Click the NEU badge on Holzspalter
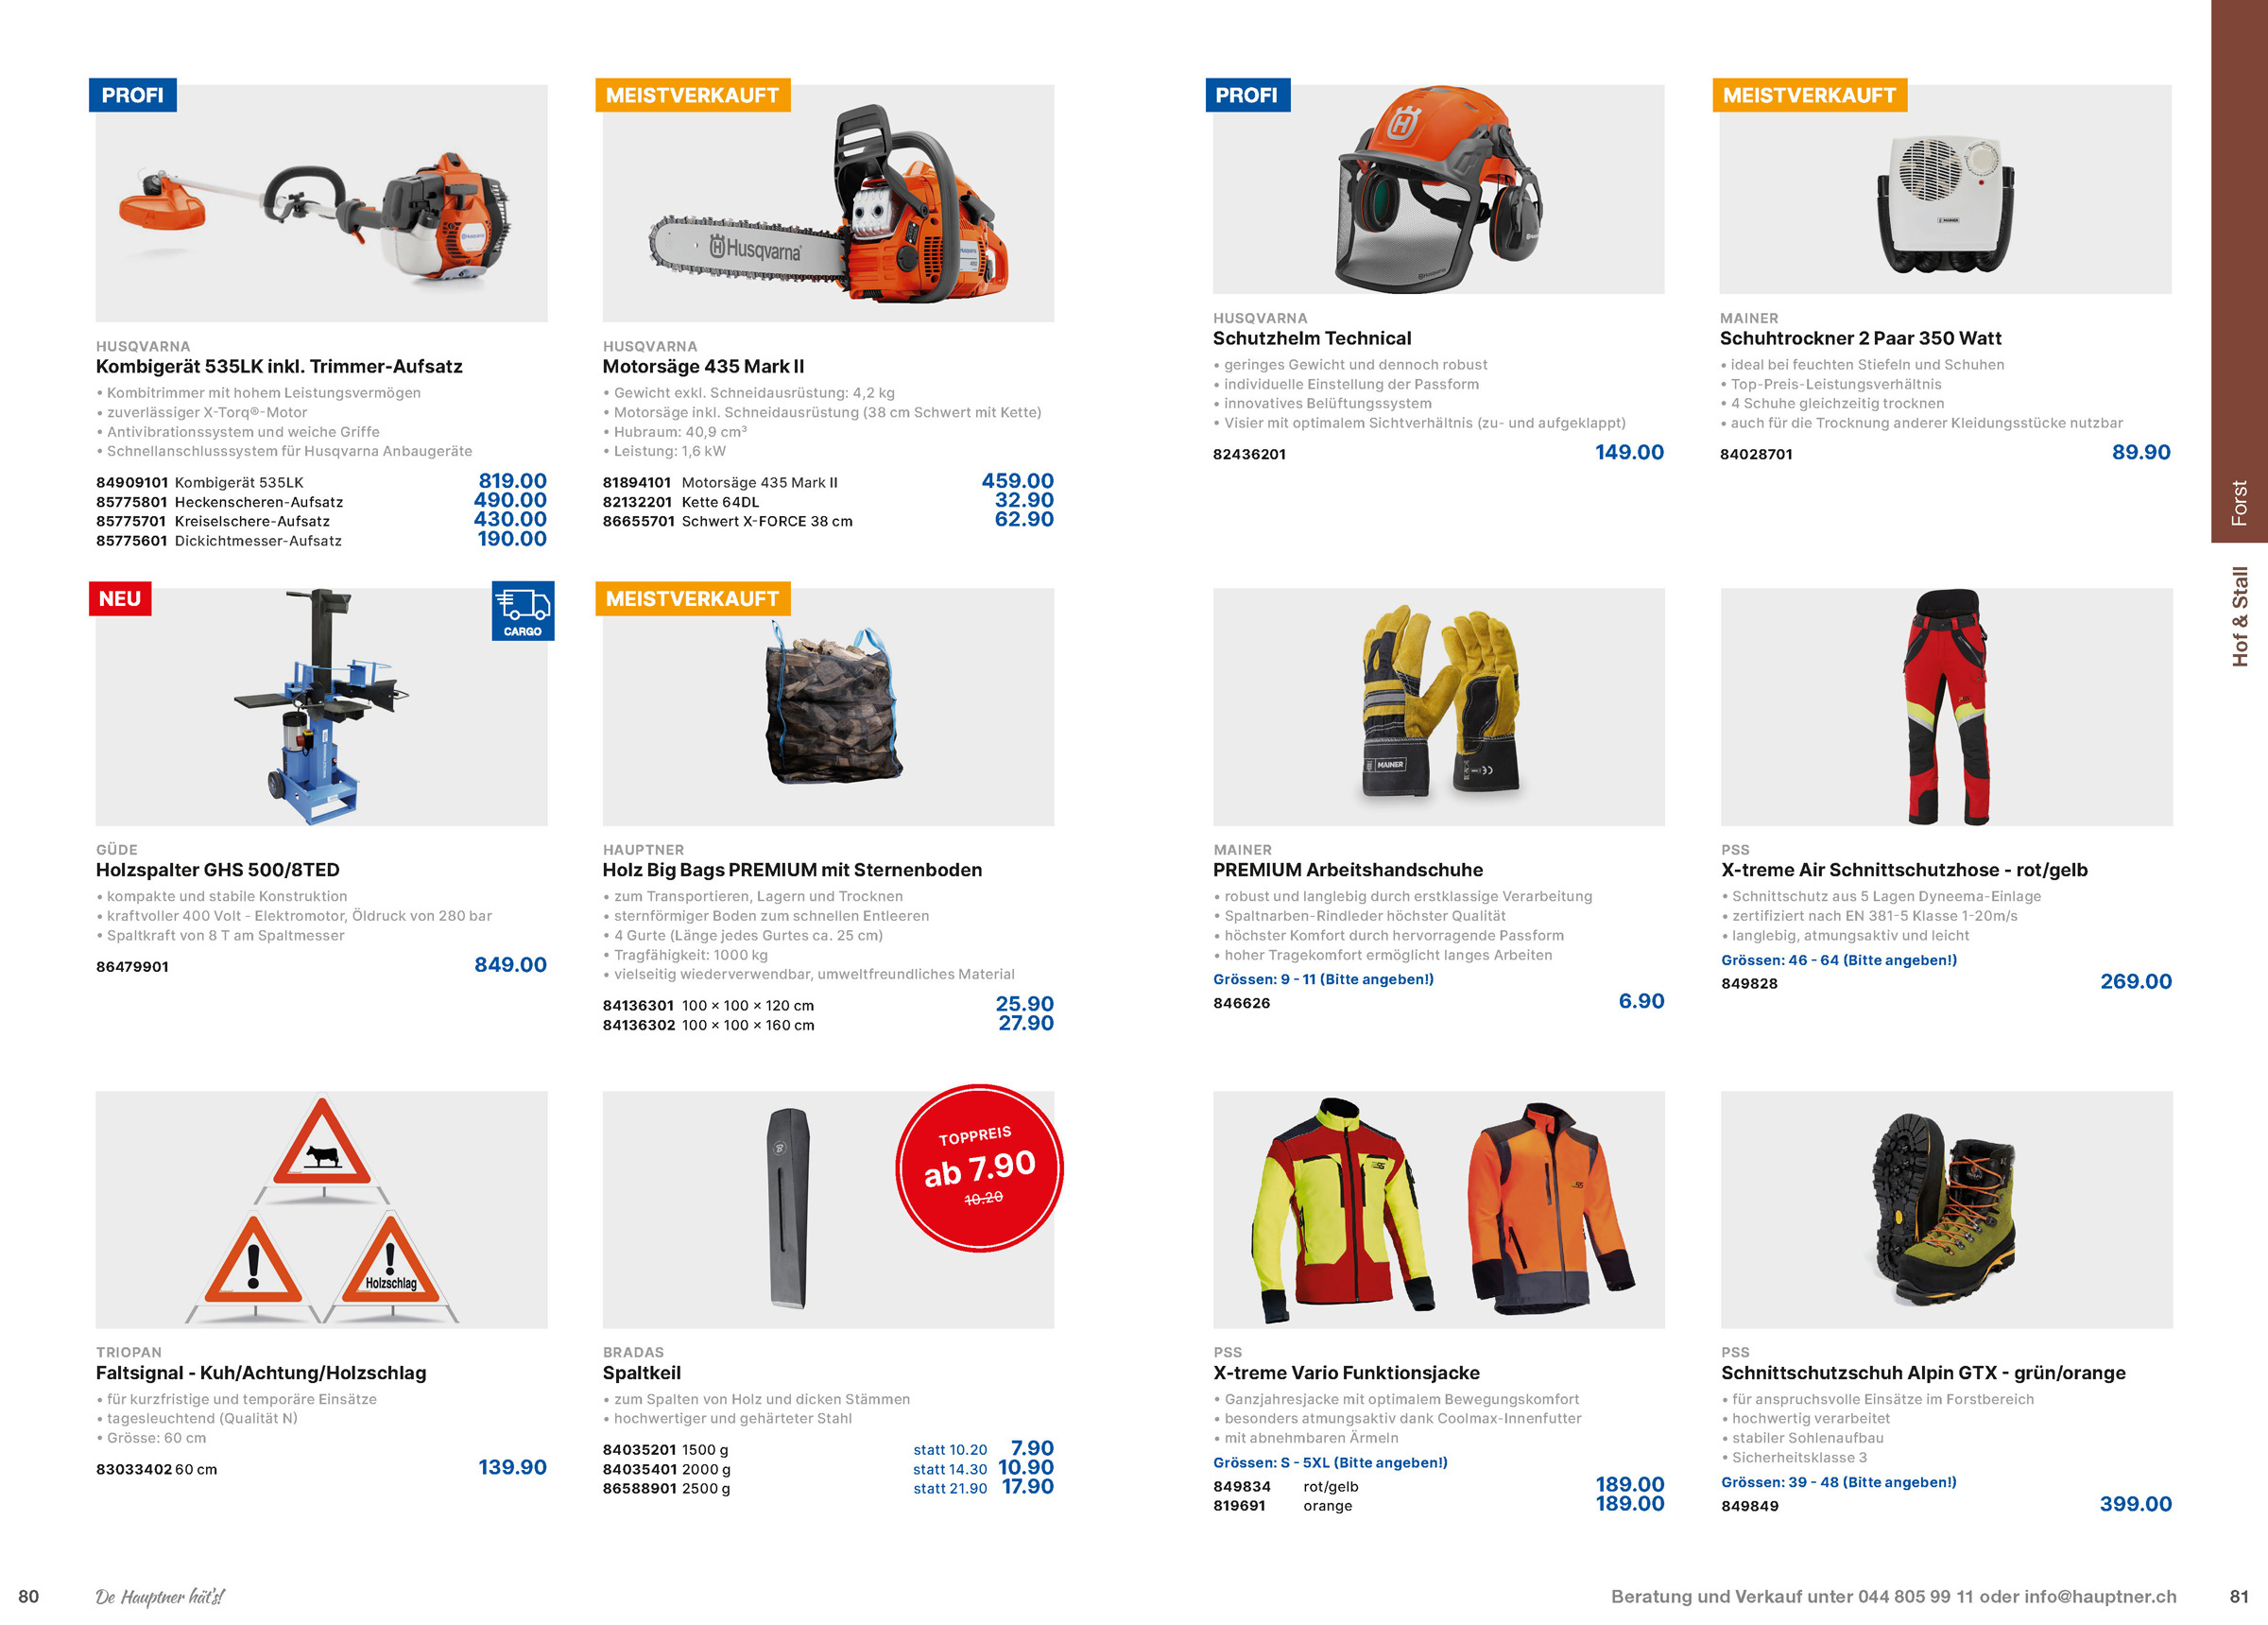 click(x=120, y=598)
